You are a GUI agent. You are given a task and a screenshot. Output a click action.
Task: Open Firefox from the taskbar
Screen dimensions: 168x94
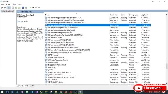click(66, 92)
